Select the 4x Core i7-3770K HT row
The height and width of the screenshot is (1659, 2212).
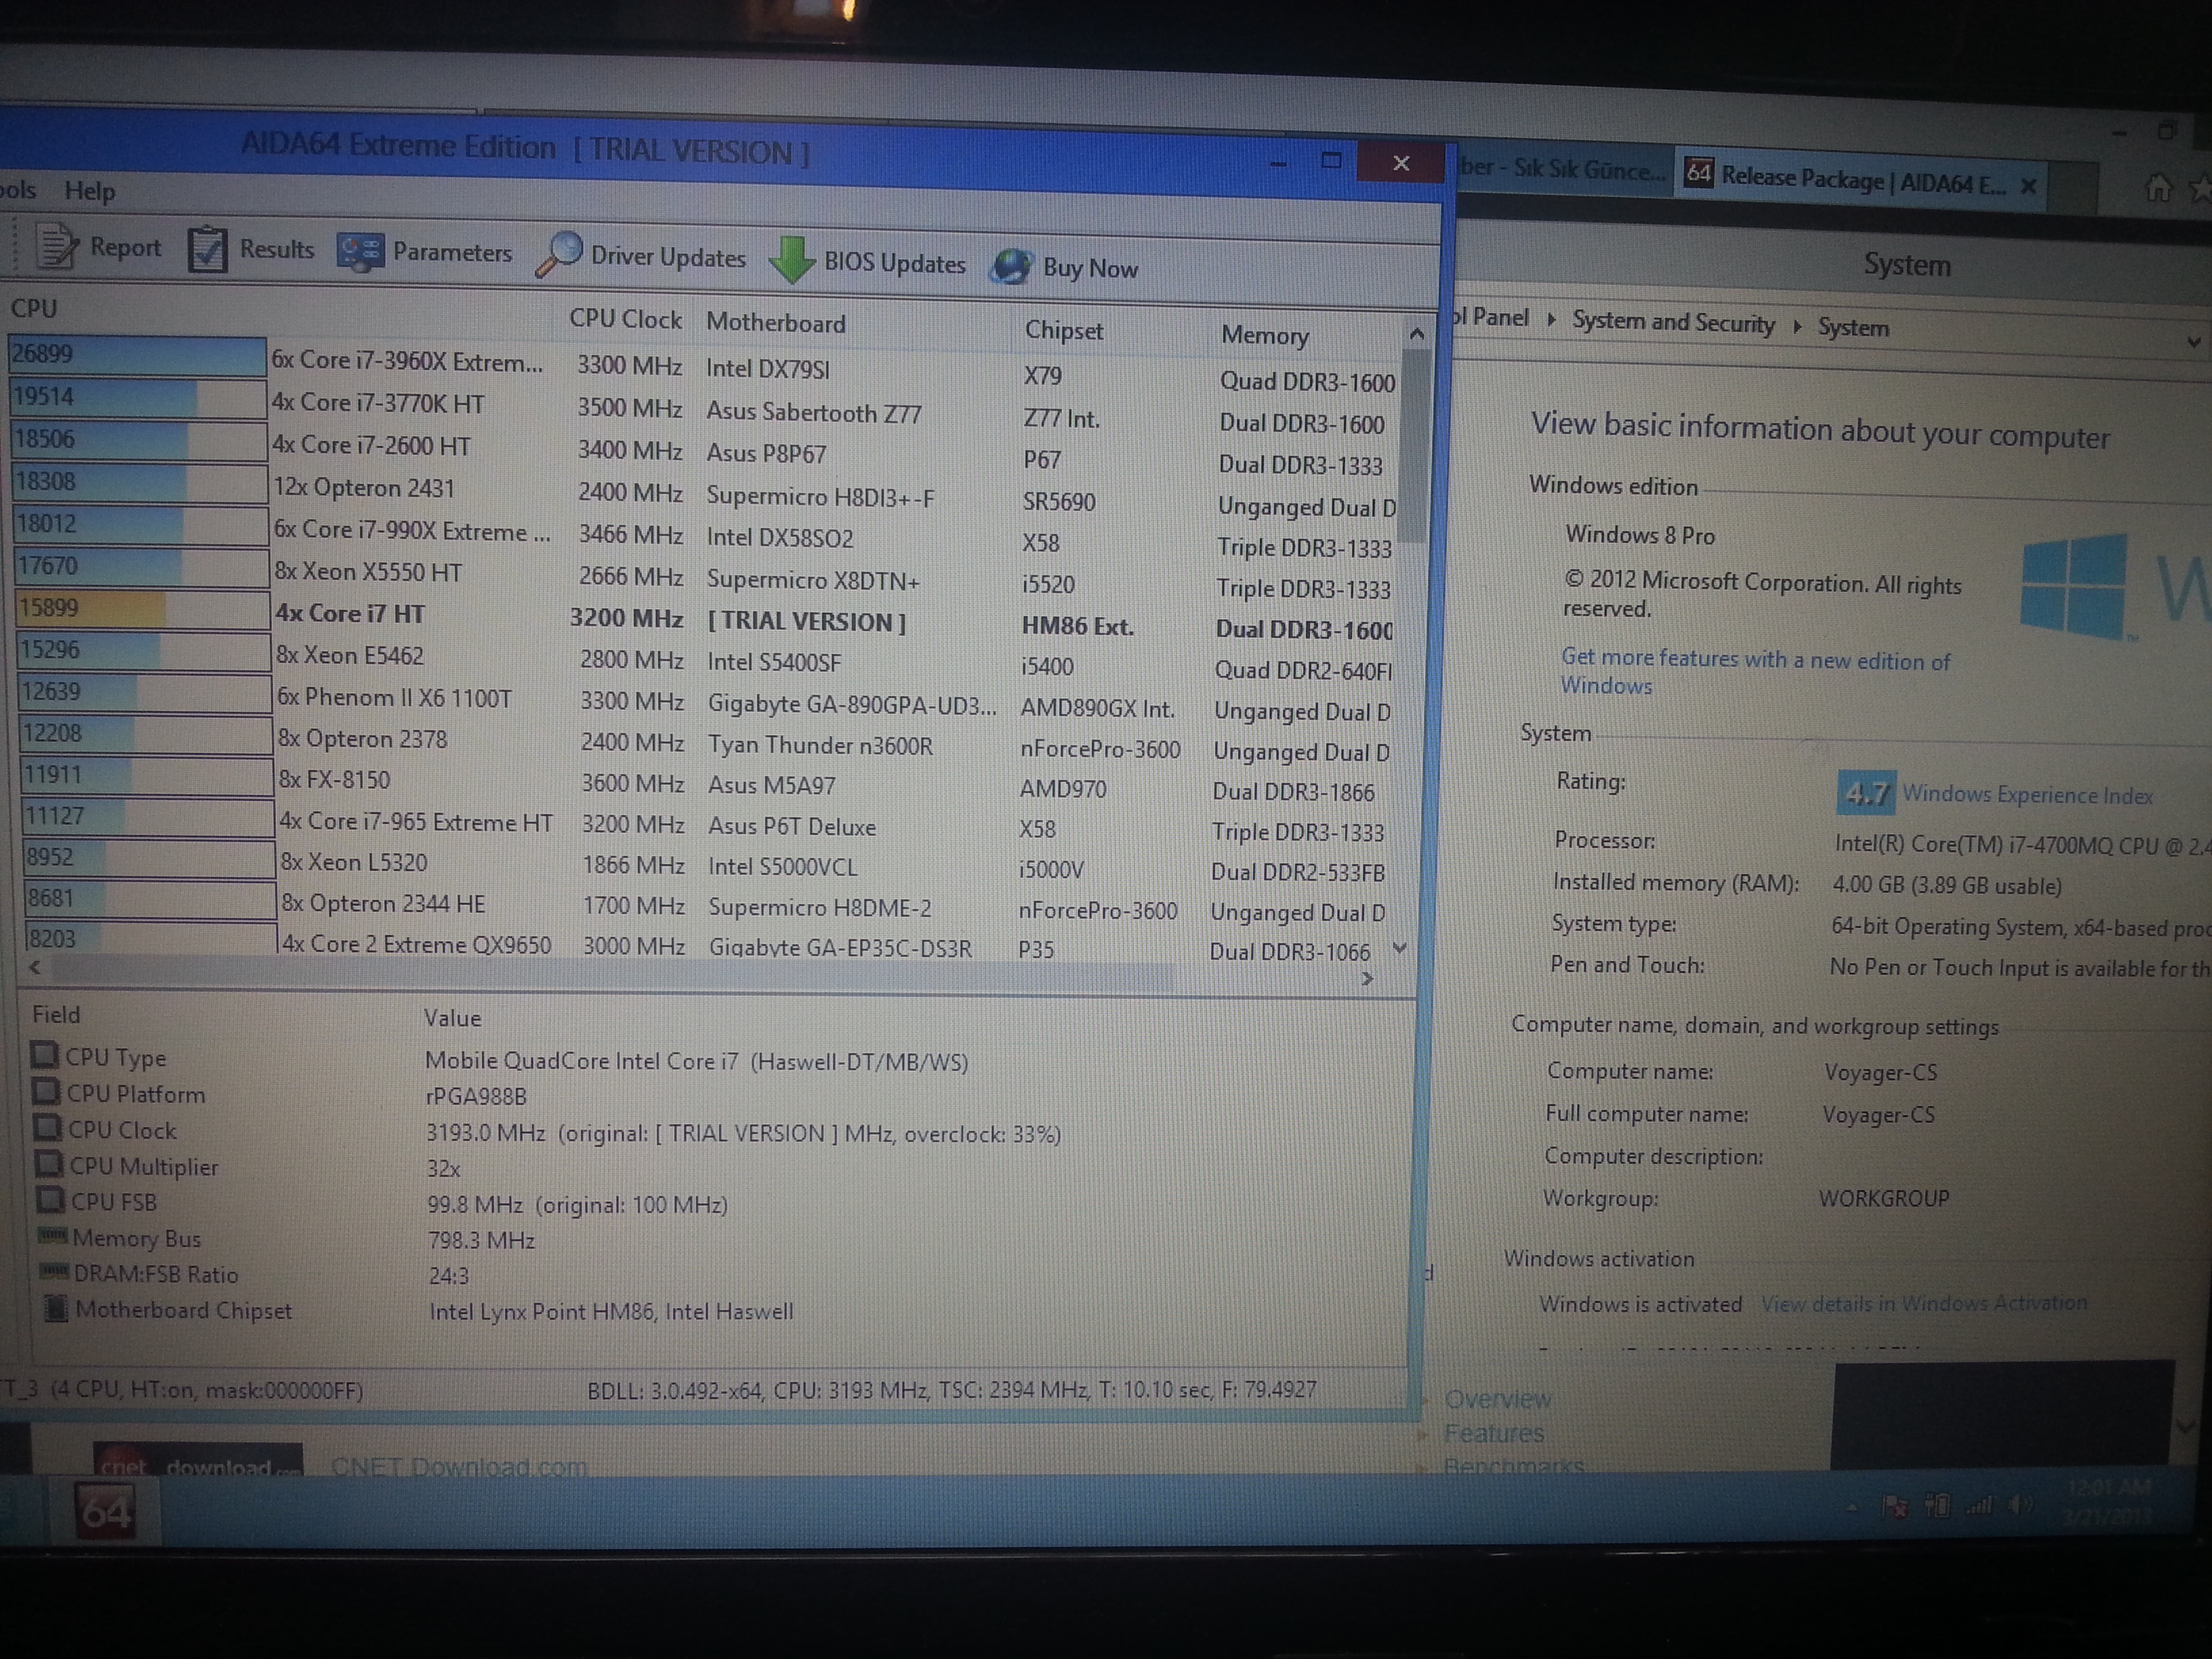[377, 403]
